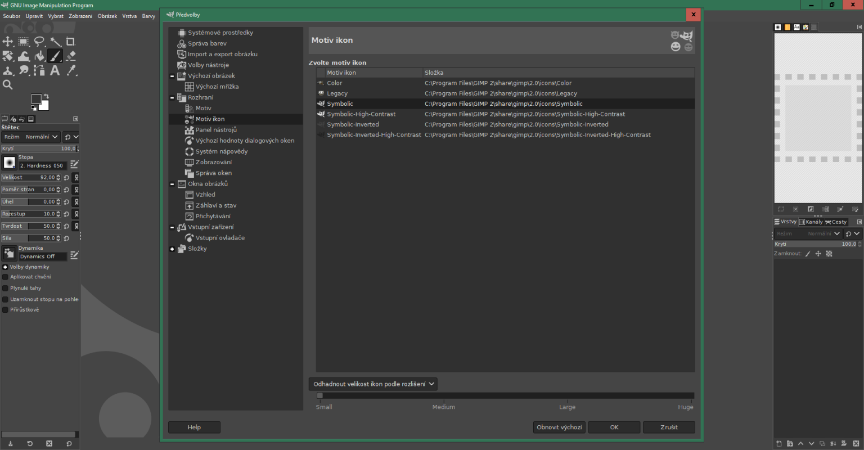864x450 pixels.
Task: Toggle lock alpha channel icon
Action: [x=829, y=254]
